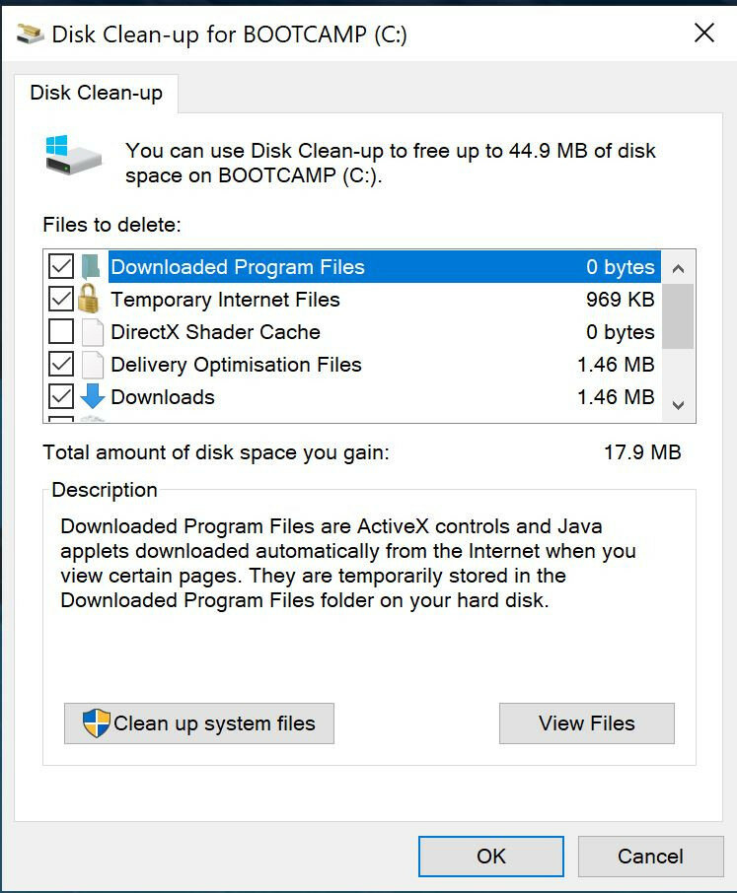
Task: Confirm the clean-up with OK
Action: pyautogui.click(x=490, y=856)
